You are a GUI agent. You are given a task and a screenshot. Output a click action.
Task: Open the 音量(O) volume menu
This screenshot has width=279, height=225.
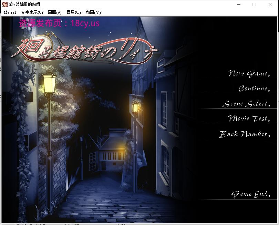tap(74, 12)
